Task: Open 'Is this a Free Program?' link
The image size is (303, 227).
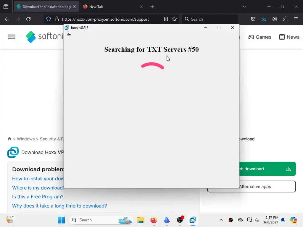Action: pos(38,197)
